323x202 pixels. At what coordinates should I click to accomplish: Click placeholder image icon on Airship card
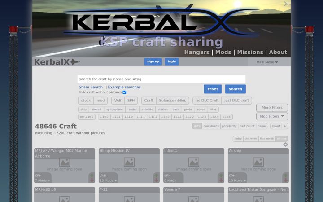(x=258, y=162)
